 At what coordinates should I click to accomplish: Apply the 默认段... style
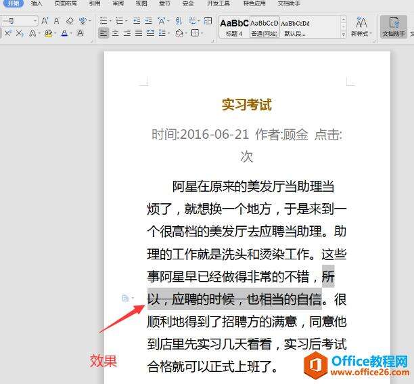(x=295, y=26)
